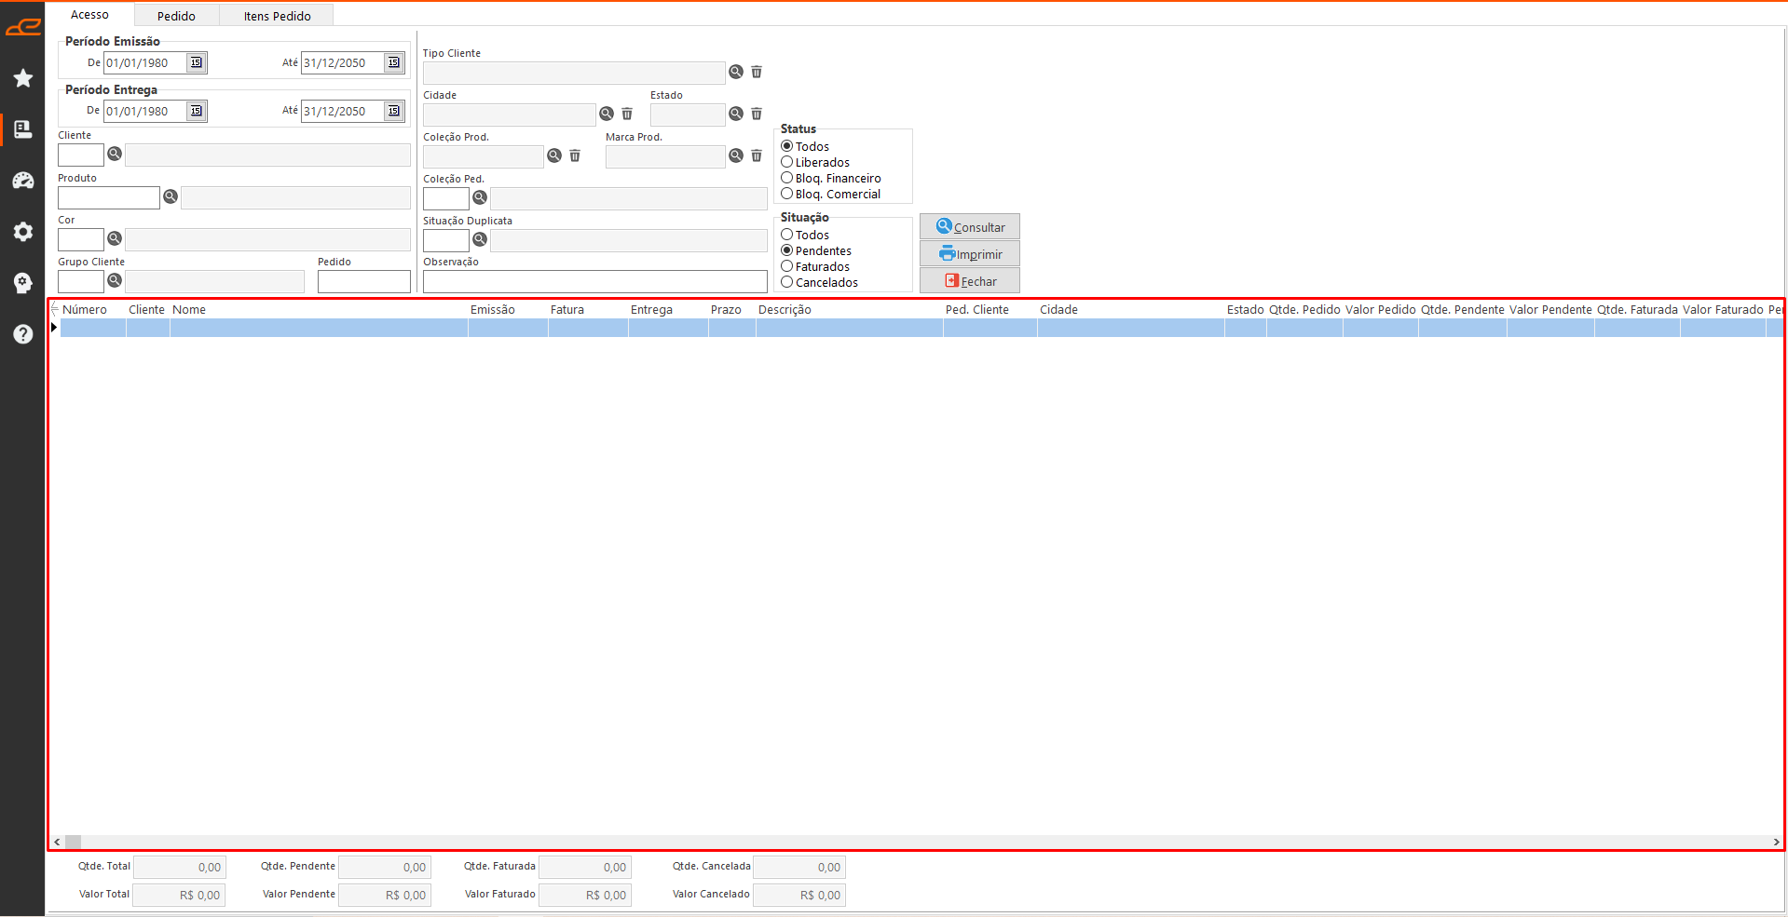This screenshot has height=917, width=1788.
Task: Select Bloq. Financeiro status option
Action: tap(787, 178)
